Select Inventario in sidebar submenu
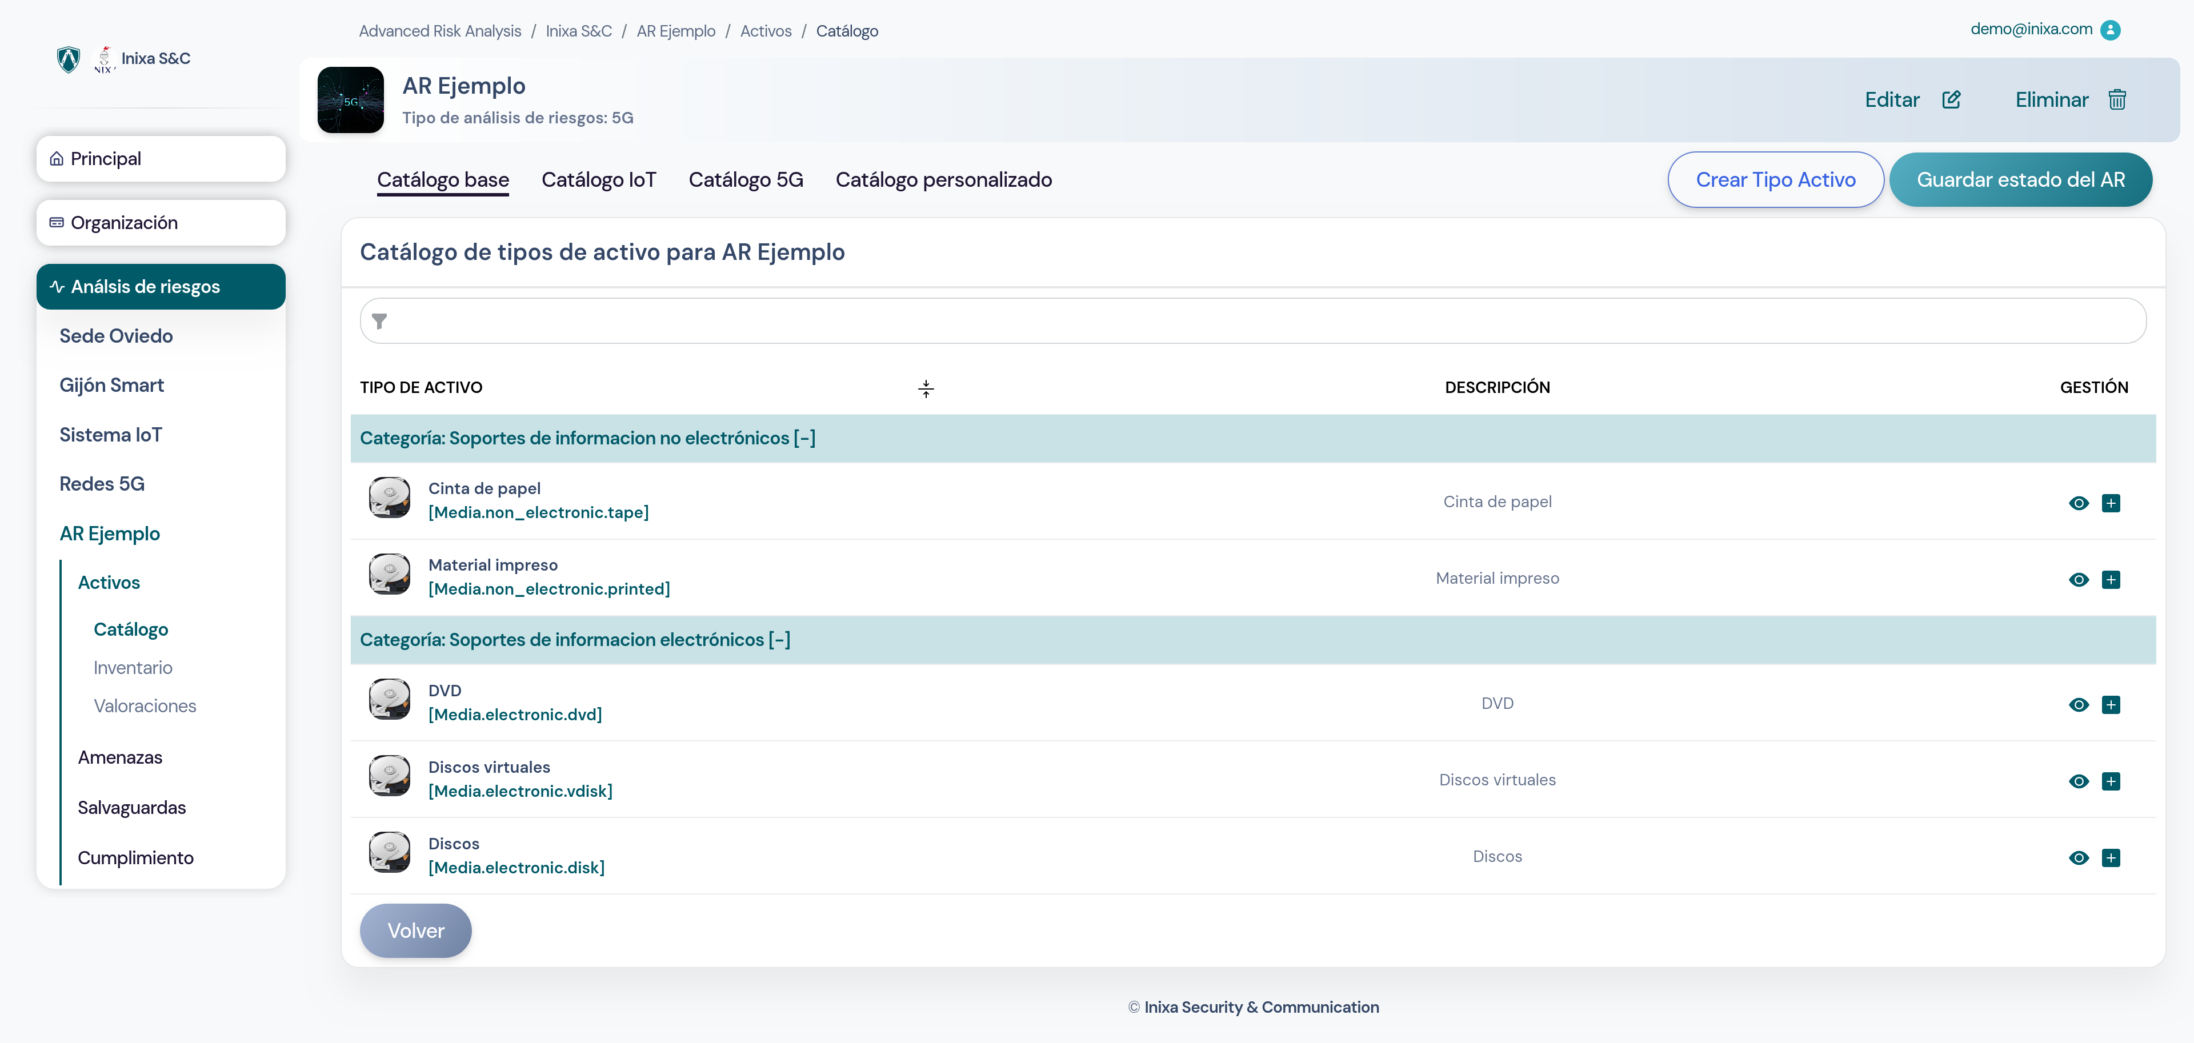Screen dimensions: 2194x1043 [x=133, y=668]
